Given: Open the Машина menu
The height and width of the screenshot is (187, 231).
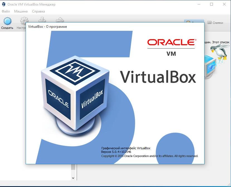Looking at the screenshot, I should coord(21,11).
